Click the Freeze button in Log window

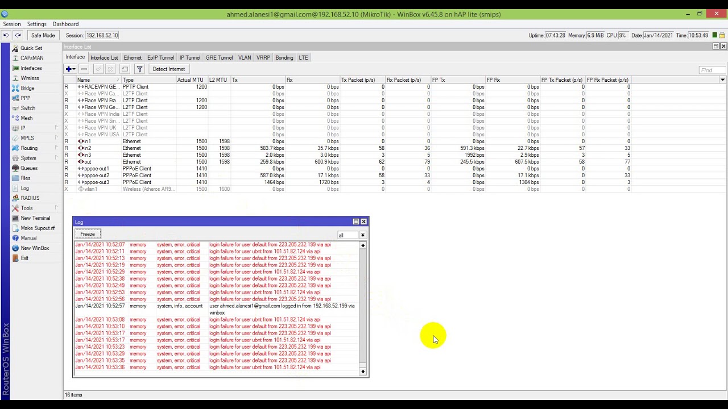(x=88, y=234)
